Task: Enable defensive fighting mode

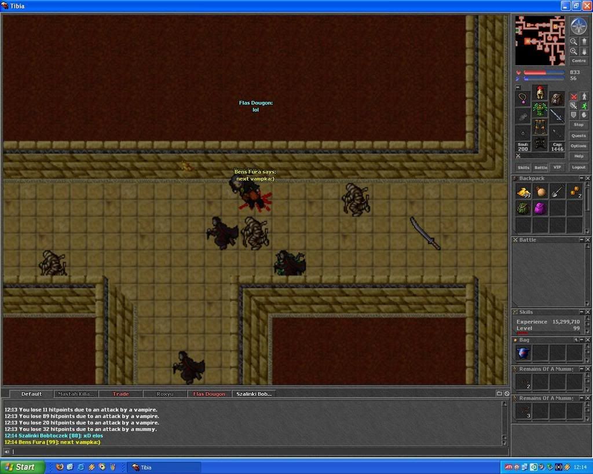Action: click(x=574, y=115)
